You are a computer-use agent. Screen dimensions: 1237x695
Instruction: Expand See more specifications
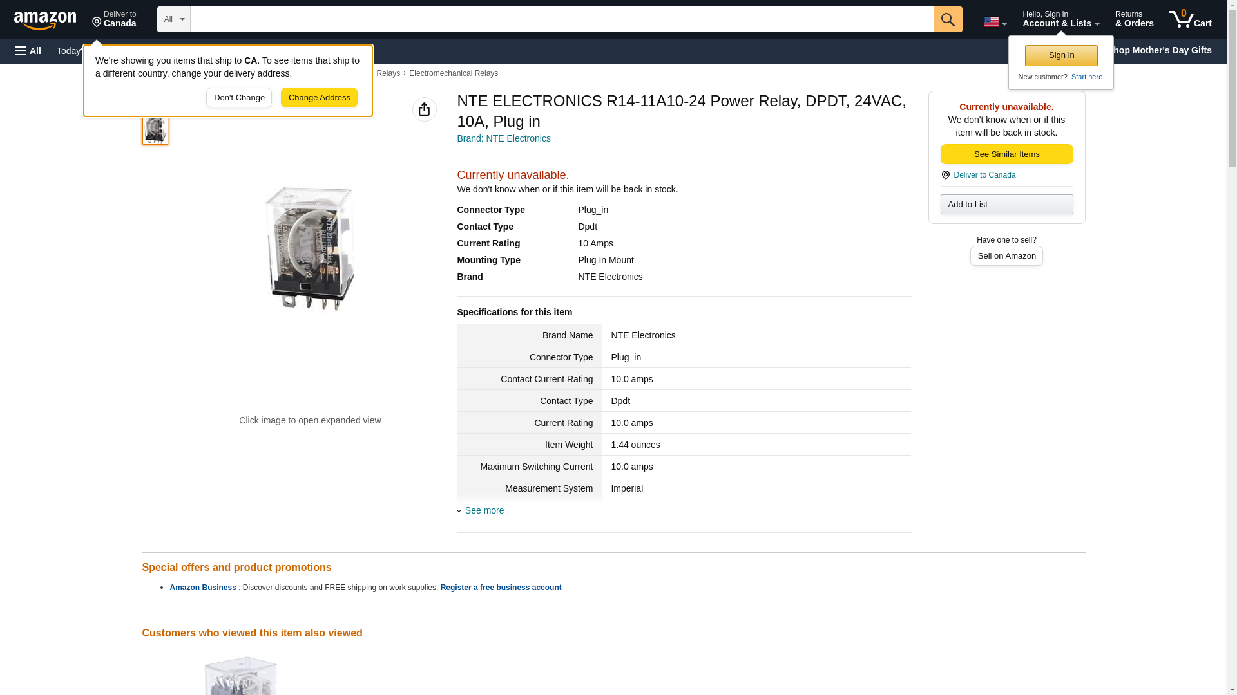(484, 510)
